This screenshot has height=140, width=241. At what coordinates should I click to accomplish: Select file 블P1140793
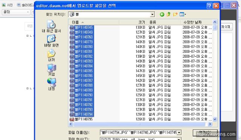84,109
